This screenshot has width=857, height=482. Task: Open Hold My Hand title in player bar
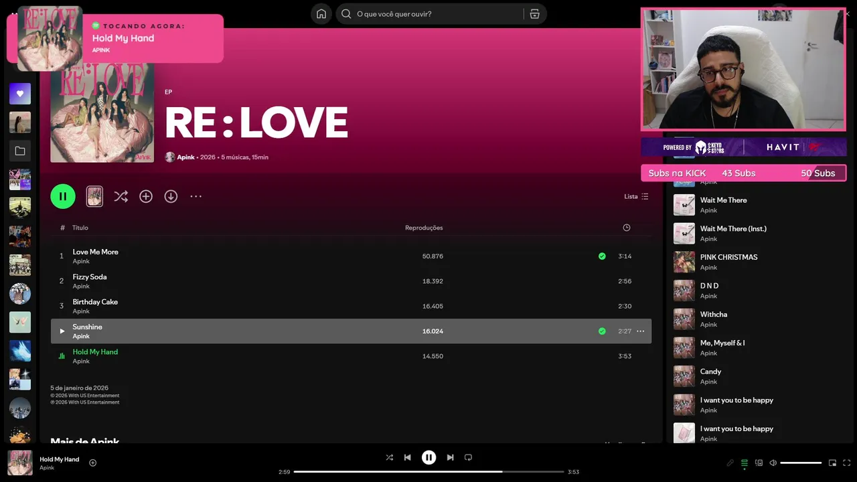(59, 459)
